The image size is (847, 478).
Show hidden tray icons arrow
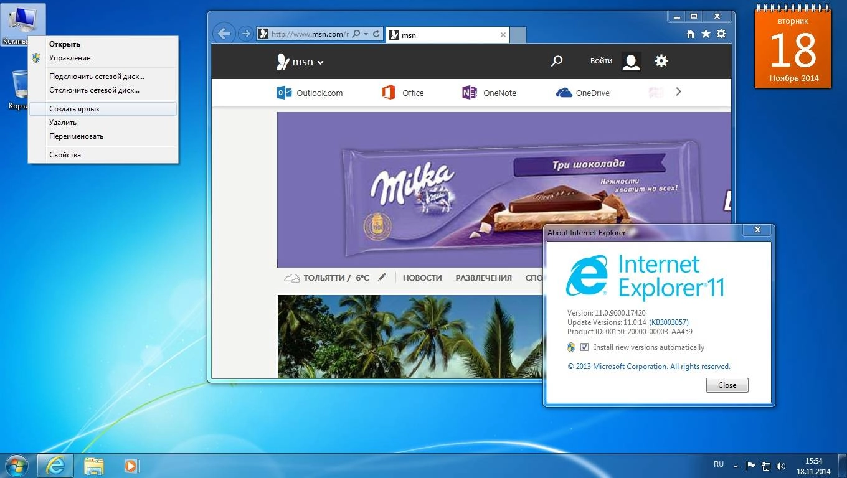click(x=736, y=466)
